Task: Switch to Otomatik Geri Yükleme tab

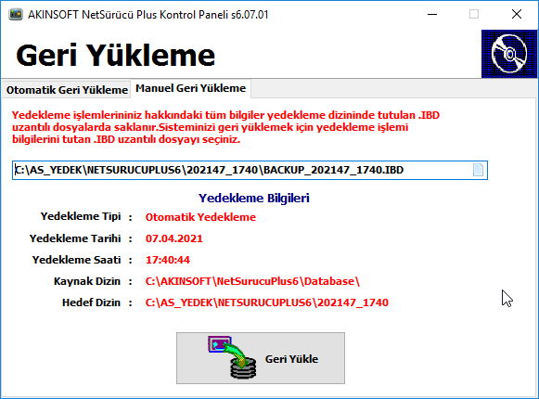Action: 67,90
